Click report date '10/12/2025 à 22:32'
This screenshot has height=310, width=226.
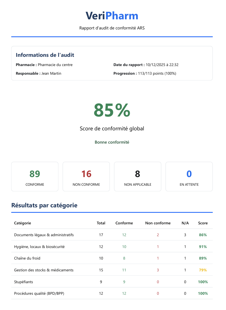(162, 65)
